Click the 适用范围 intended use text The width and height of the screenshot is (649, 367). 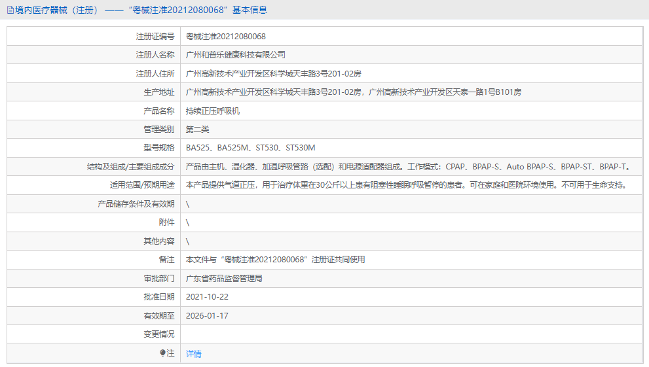(408, 185)
